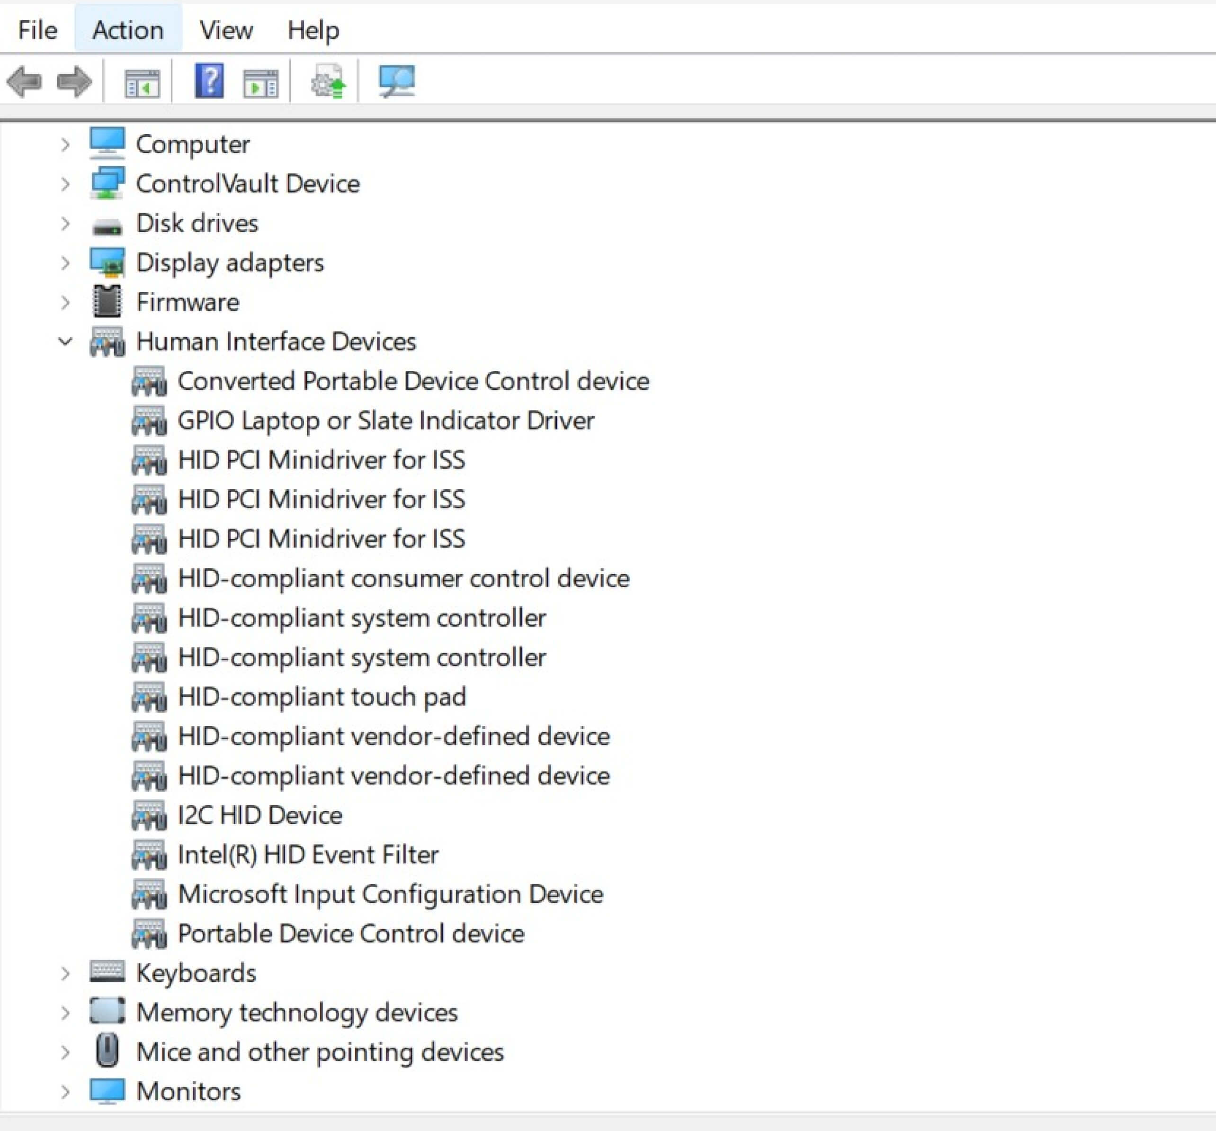Screen dimensions: 1216x1131
Task: Open the View menu
Action: coord(226,29)
